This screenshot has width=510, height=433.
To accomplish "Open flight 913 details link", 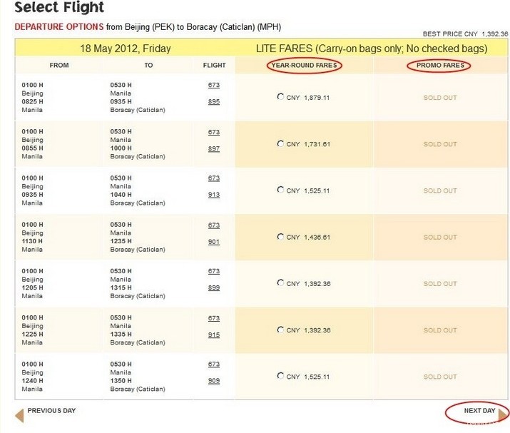I will pyautogui.click(x=214, y=195).
